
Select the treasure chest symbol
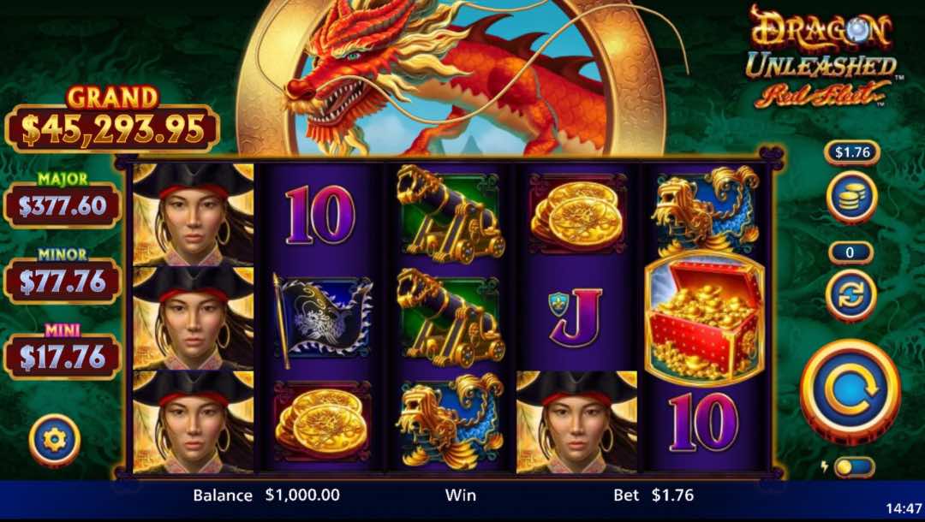click(704, 318)
